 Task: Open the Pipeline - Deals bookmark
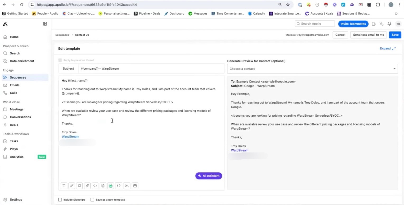pyautogui.click(x=147, y=13)
